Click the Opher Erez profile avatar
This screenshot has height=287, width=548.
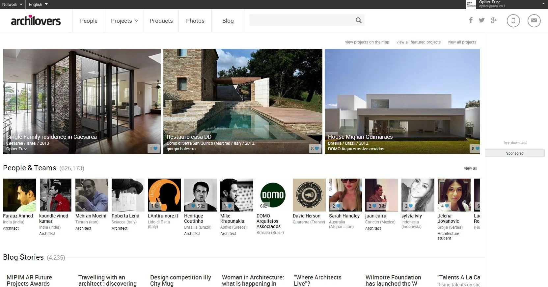tap(471, 4)
